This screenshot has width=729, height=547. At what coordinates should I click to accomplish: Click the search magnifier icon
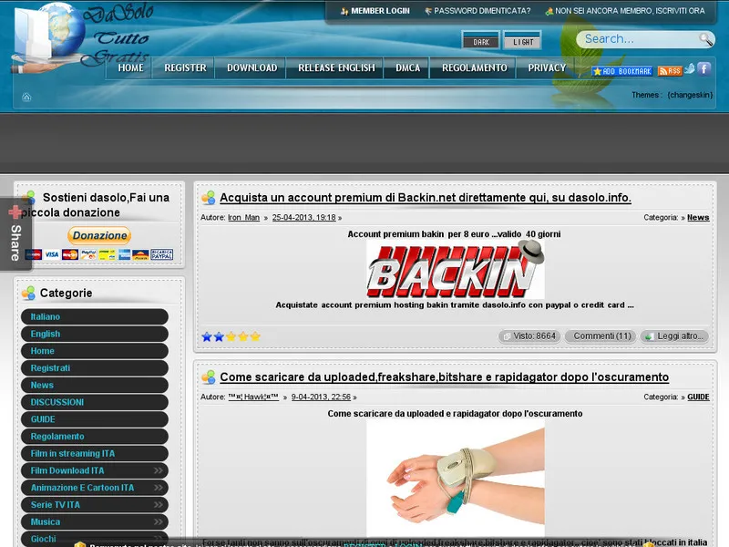tap(703, 39)
